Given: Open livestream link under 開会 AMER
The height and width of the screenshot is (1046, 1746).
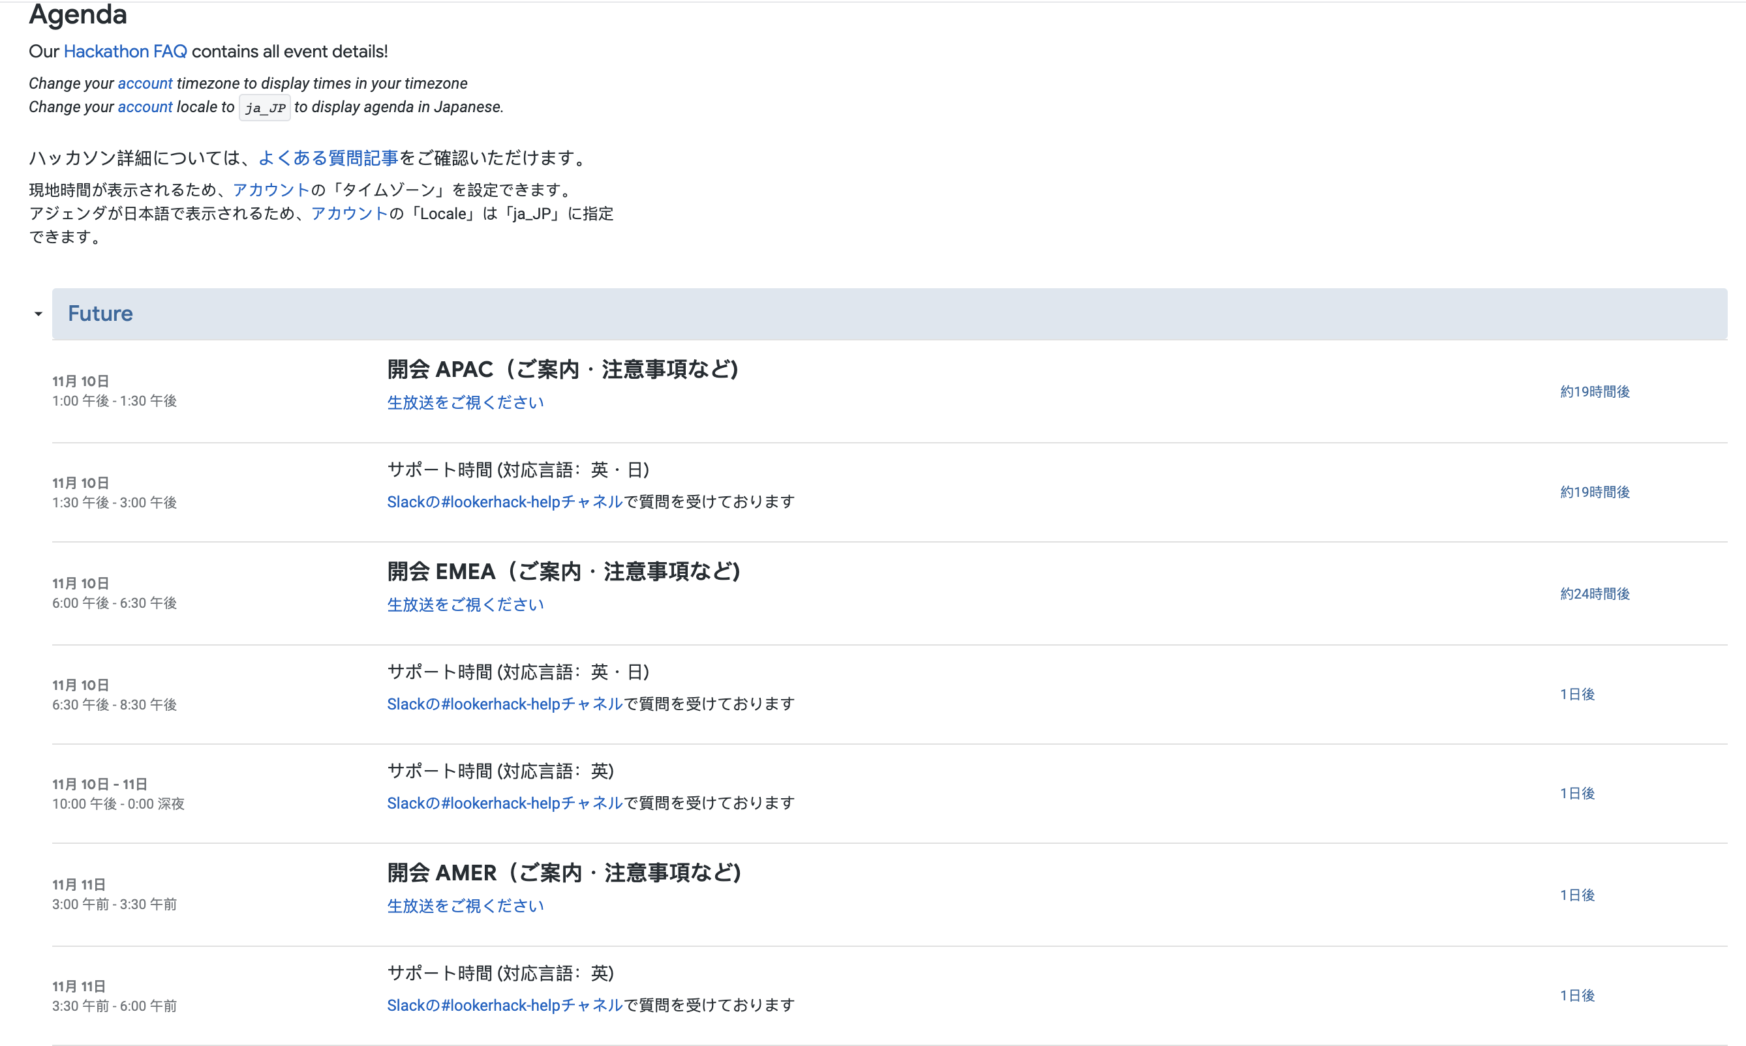Looking at the screenshot, I should [x=465, y=906].
